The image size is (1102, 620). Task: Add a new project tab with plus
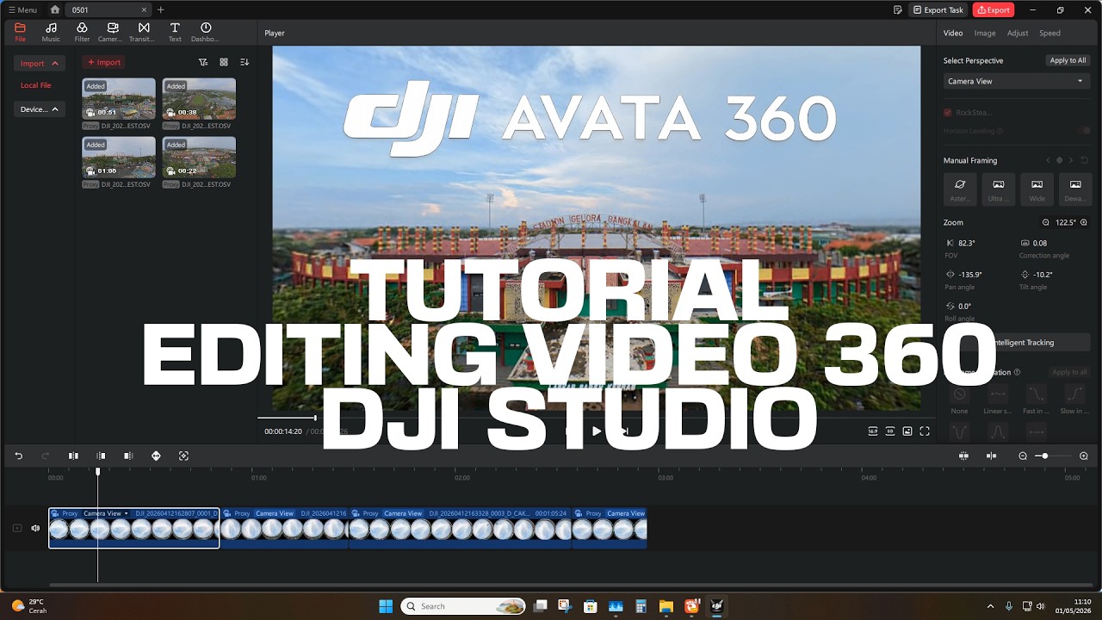[x=160, y=9]
